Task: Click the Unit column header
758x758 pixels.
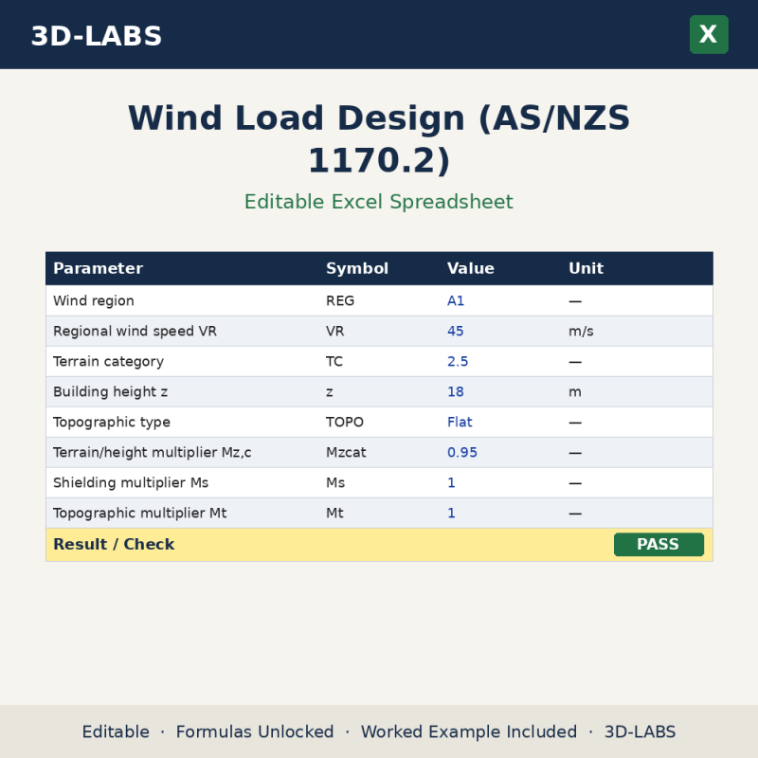Action: pos(586,268)
